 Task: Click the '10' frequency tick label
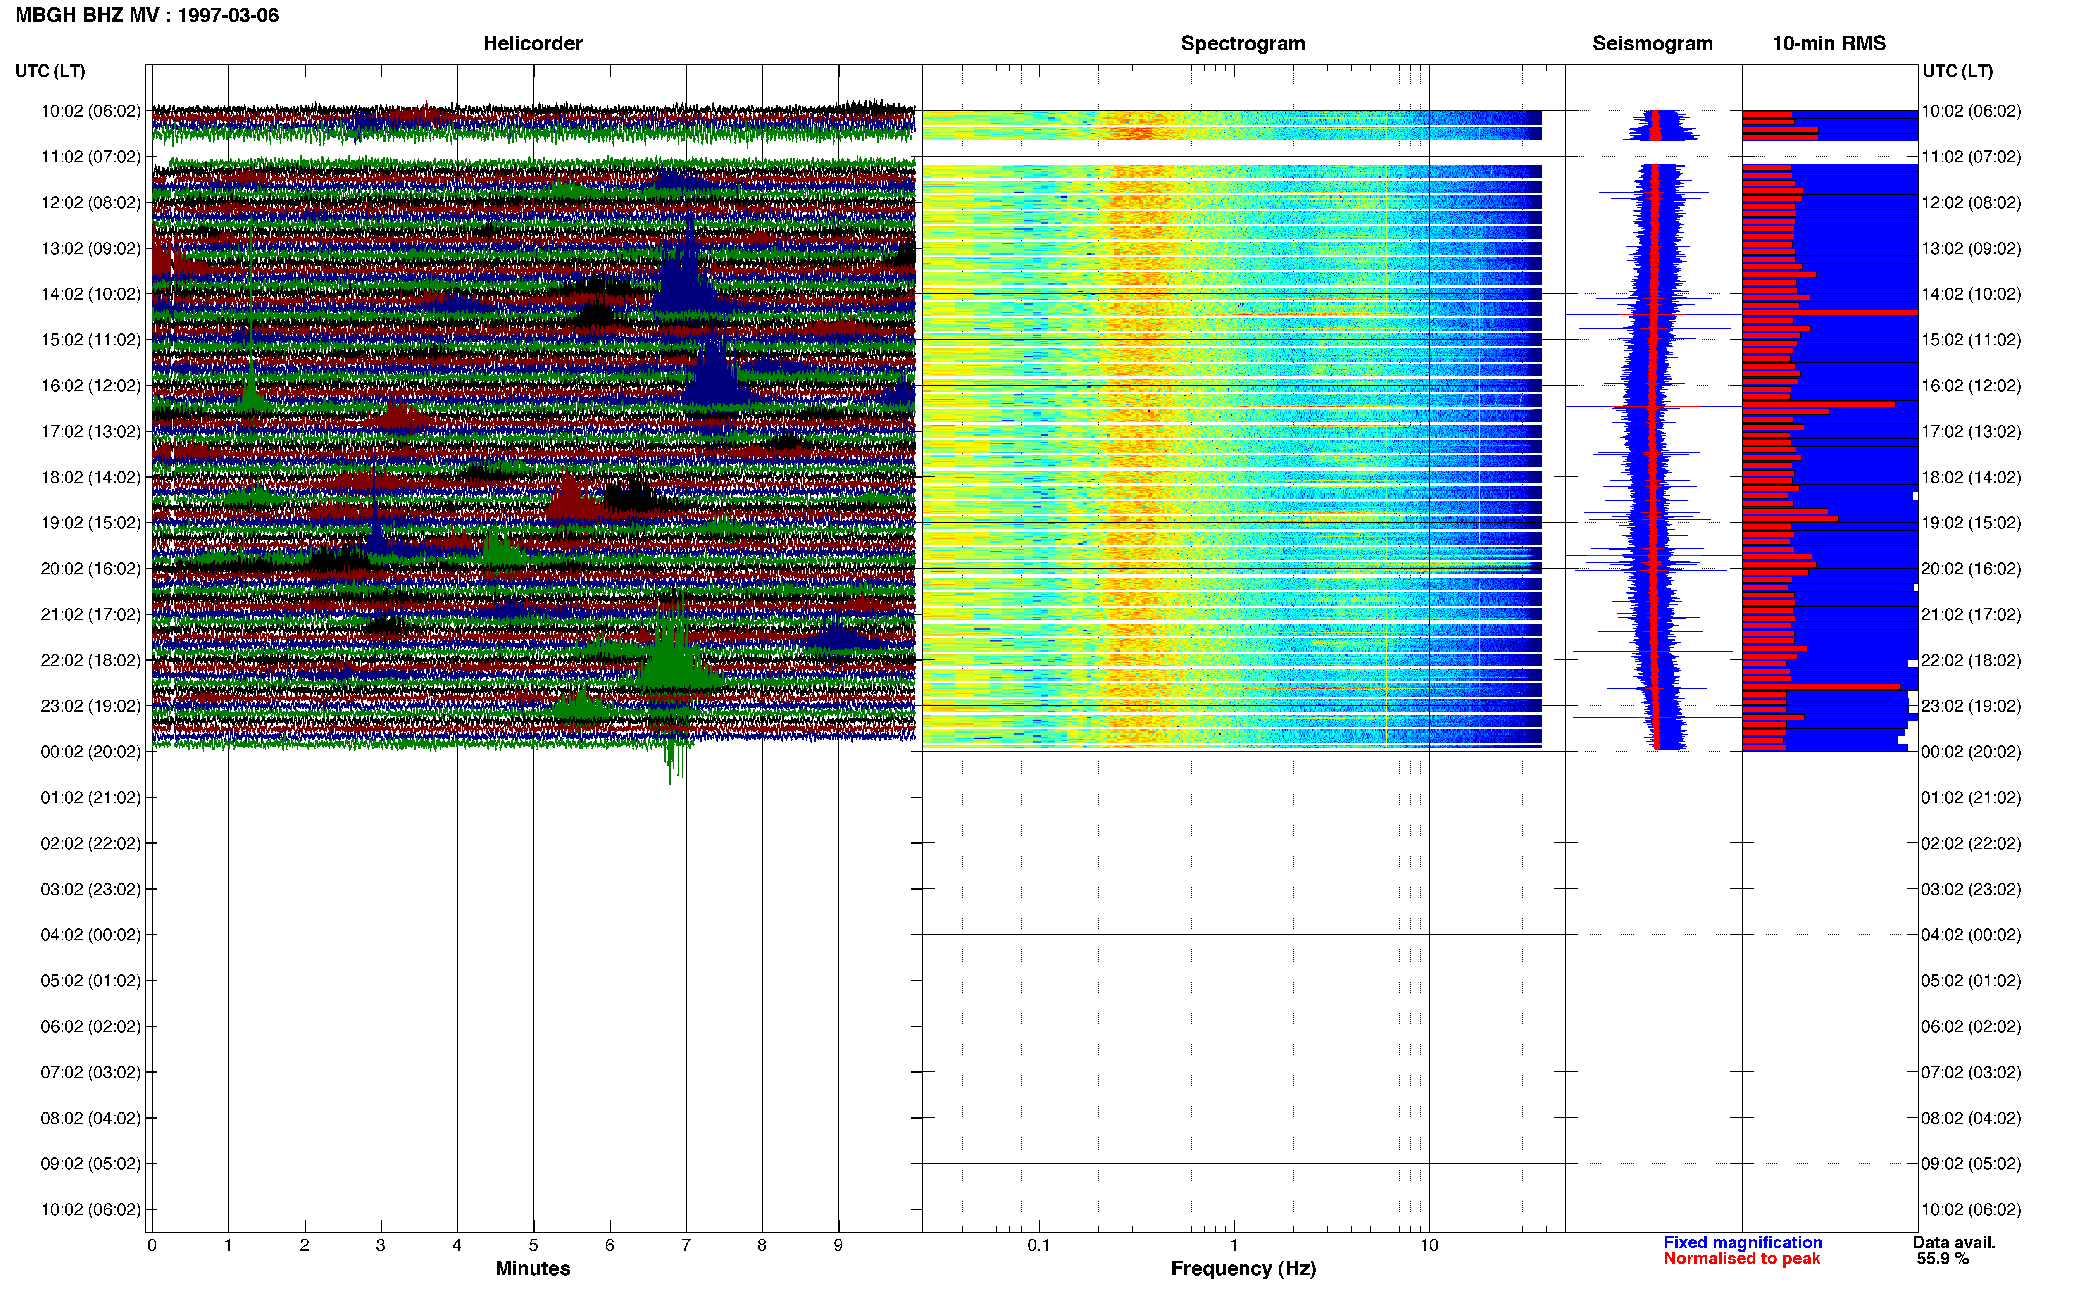[1429, 1245]
